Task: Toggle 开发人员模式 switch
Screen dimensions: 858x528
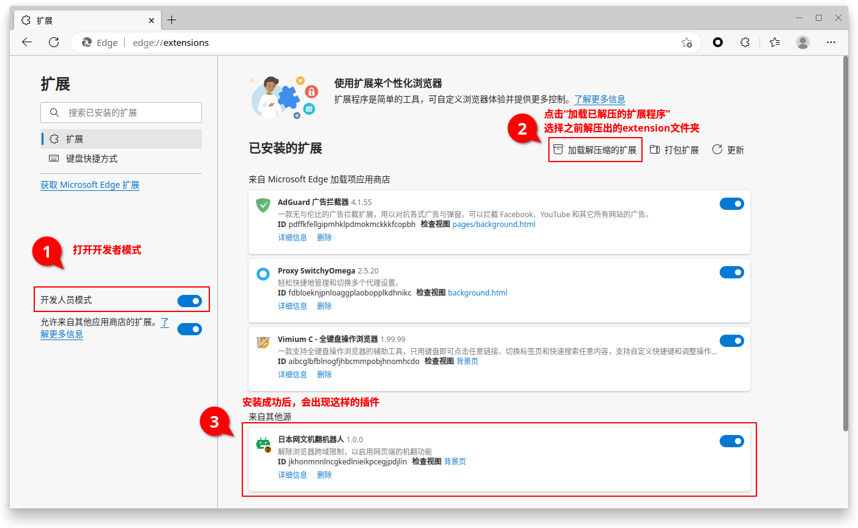Action: [x=190, y=300]
